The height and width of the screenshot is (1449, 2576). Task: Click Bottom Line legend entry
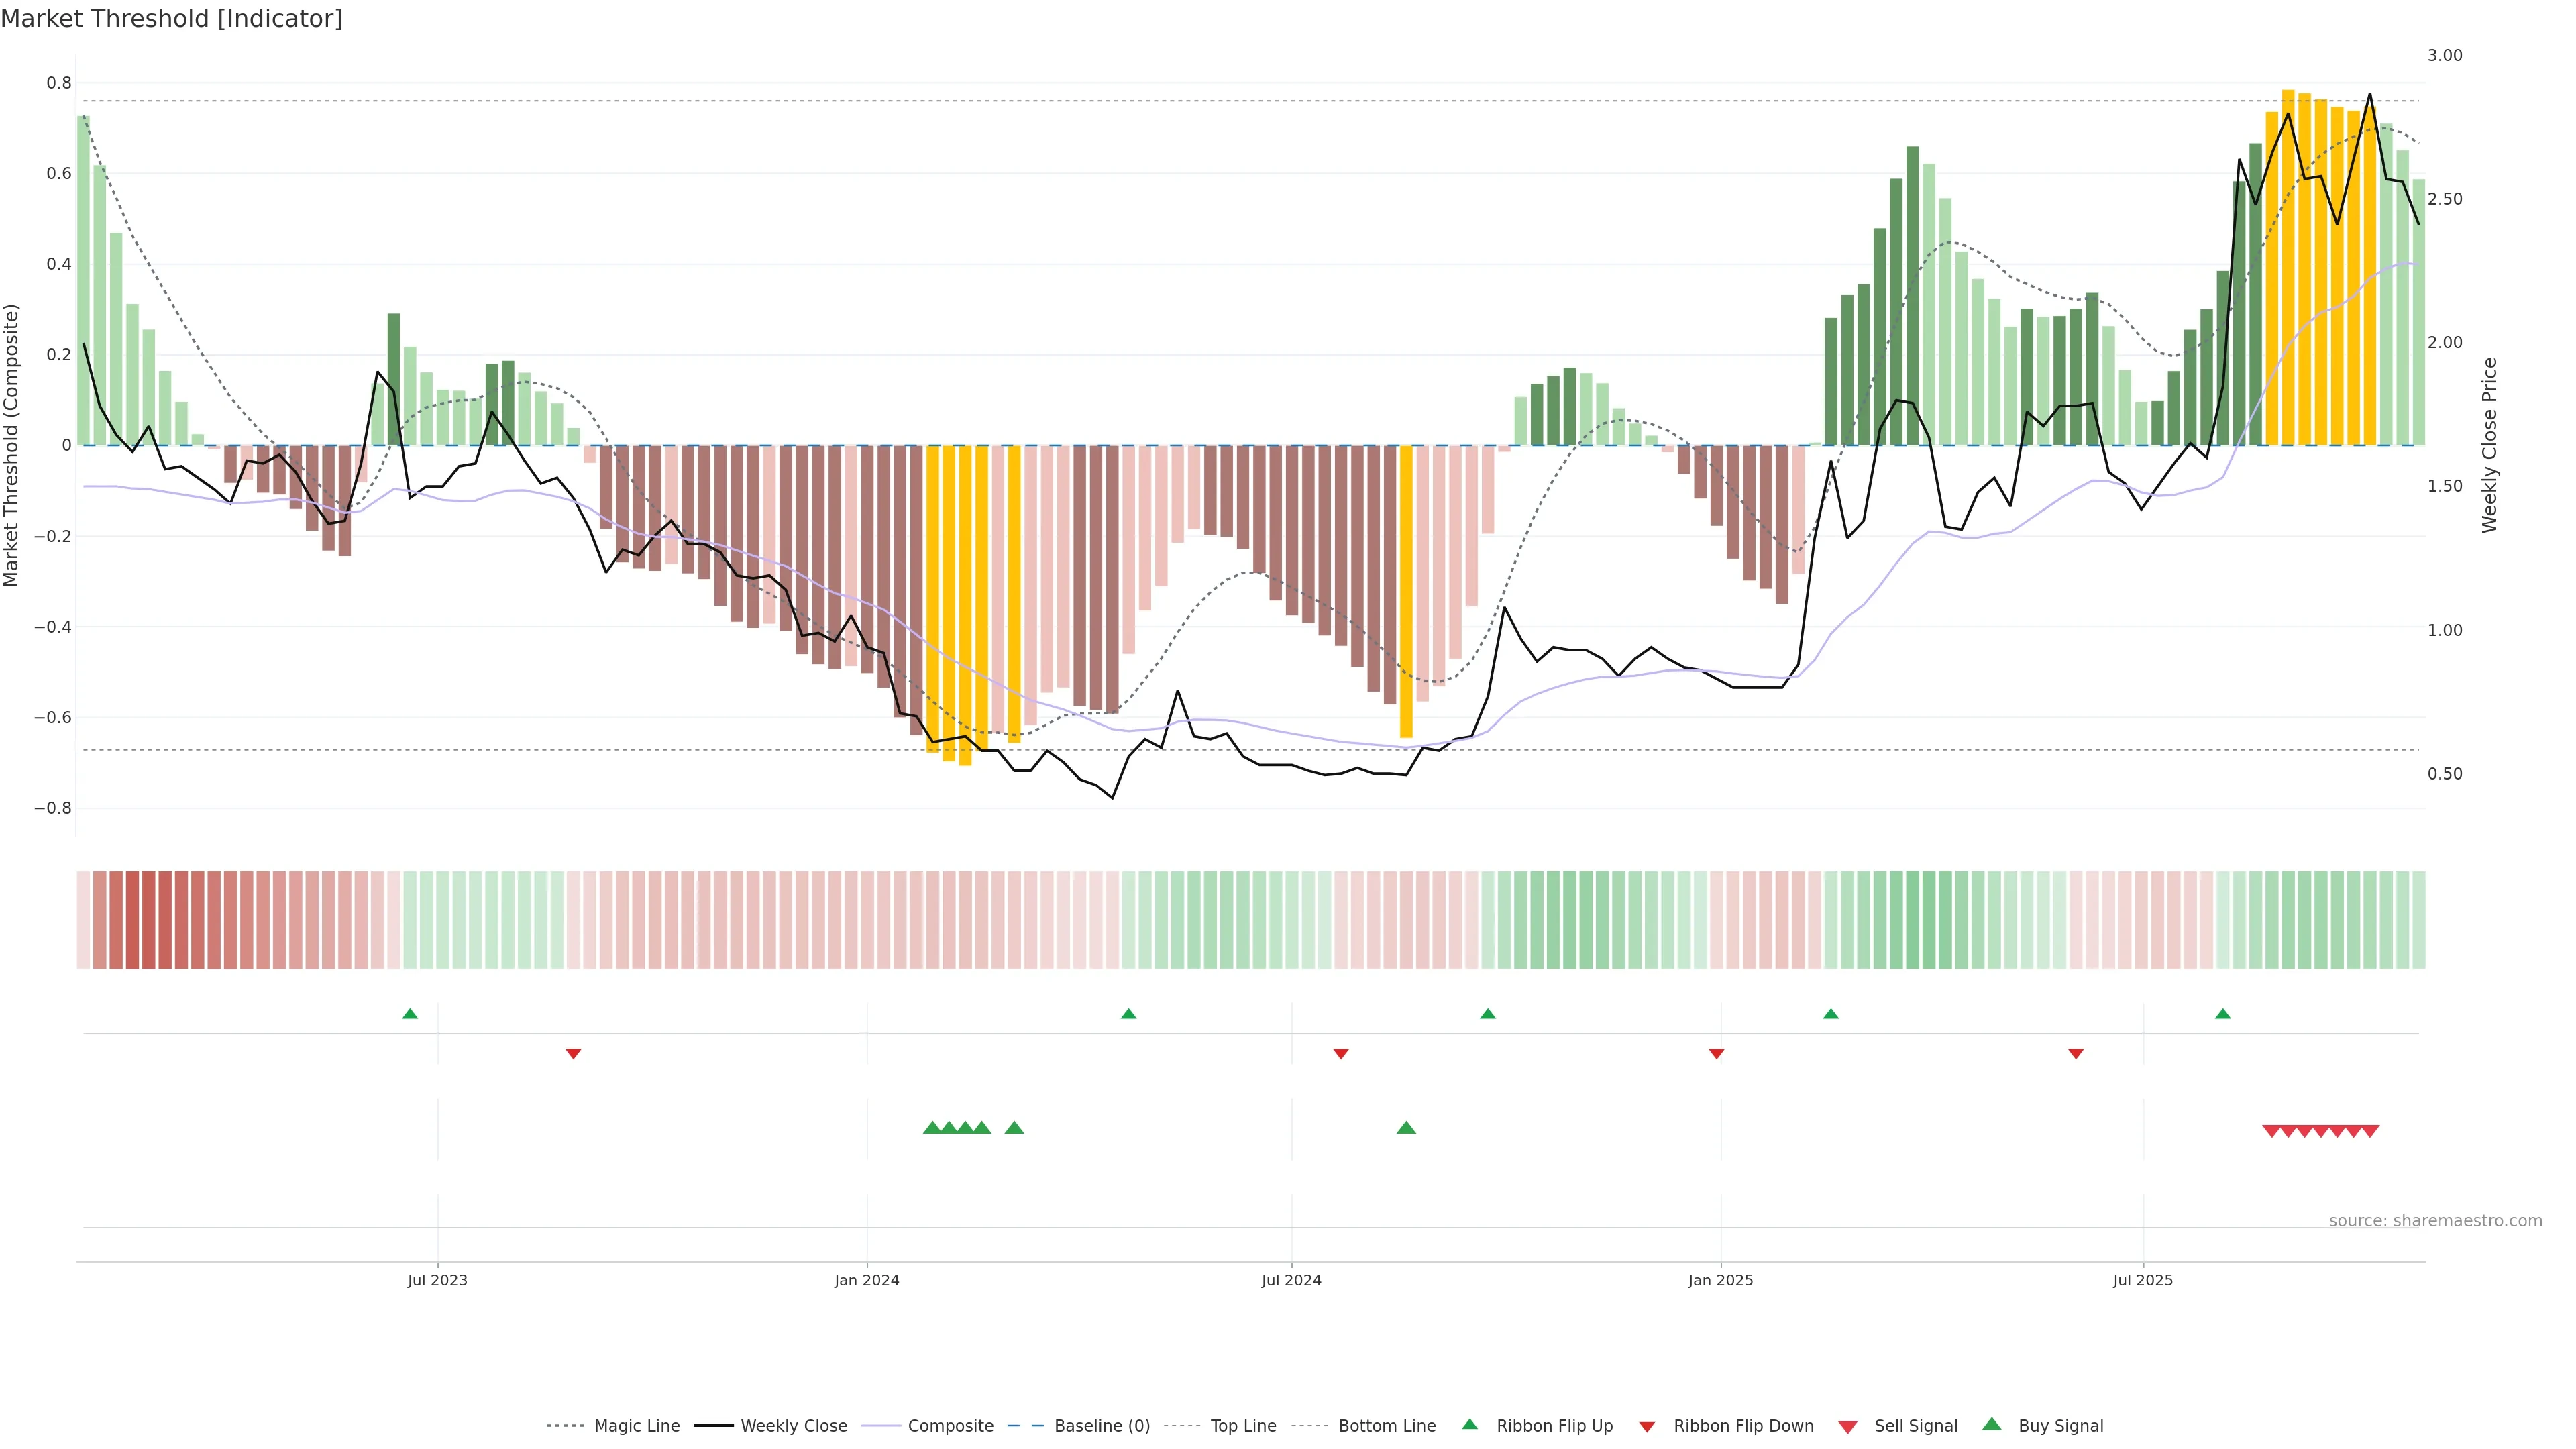pos(1386,1426)
